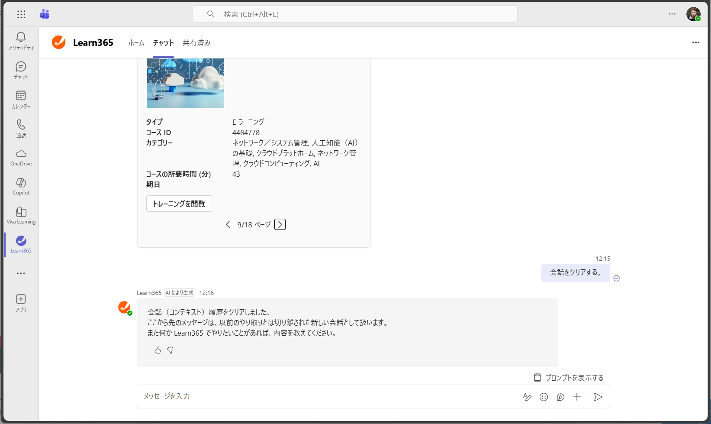Screen dimensions: 711x424
Task: Click the E ラーニング type value
Action: click(248, 122)
